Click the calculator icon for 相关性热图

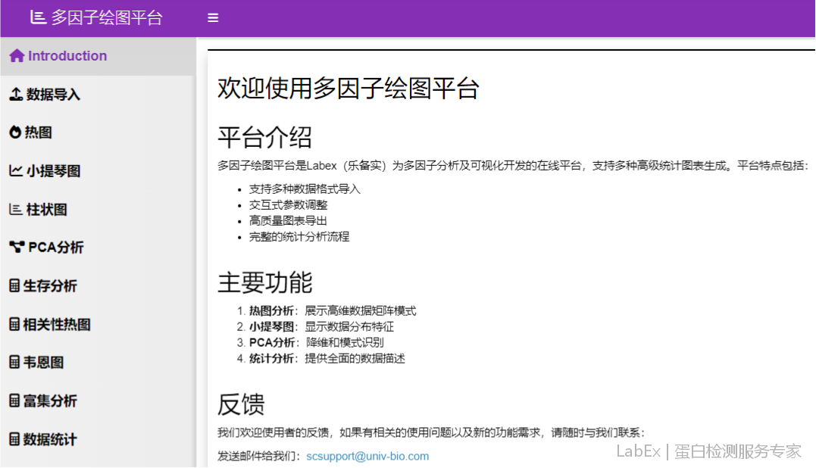pyautogui.click(x=14, y=324)
